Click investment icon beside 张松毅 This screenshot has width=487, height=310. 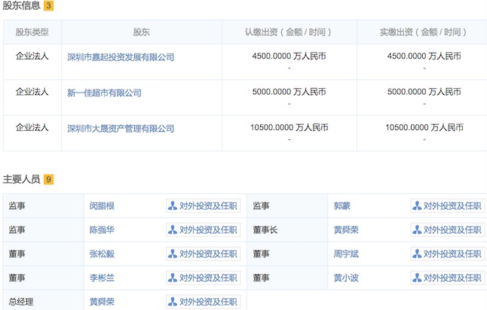[173, 254]
